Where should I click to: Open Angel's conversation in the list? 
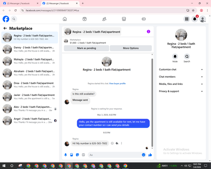coord(30,121)
